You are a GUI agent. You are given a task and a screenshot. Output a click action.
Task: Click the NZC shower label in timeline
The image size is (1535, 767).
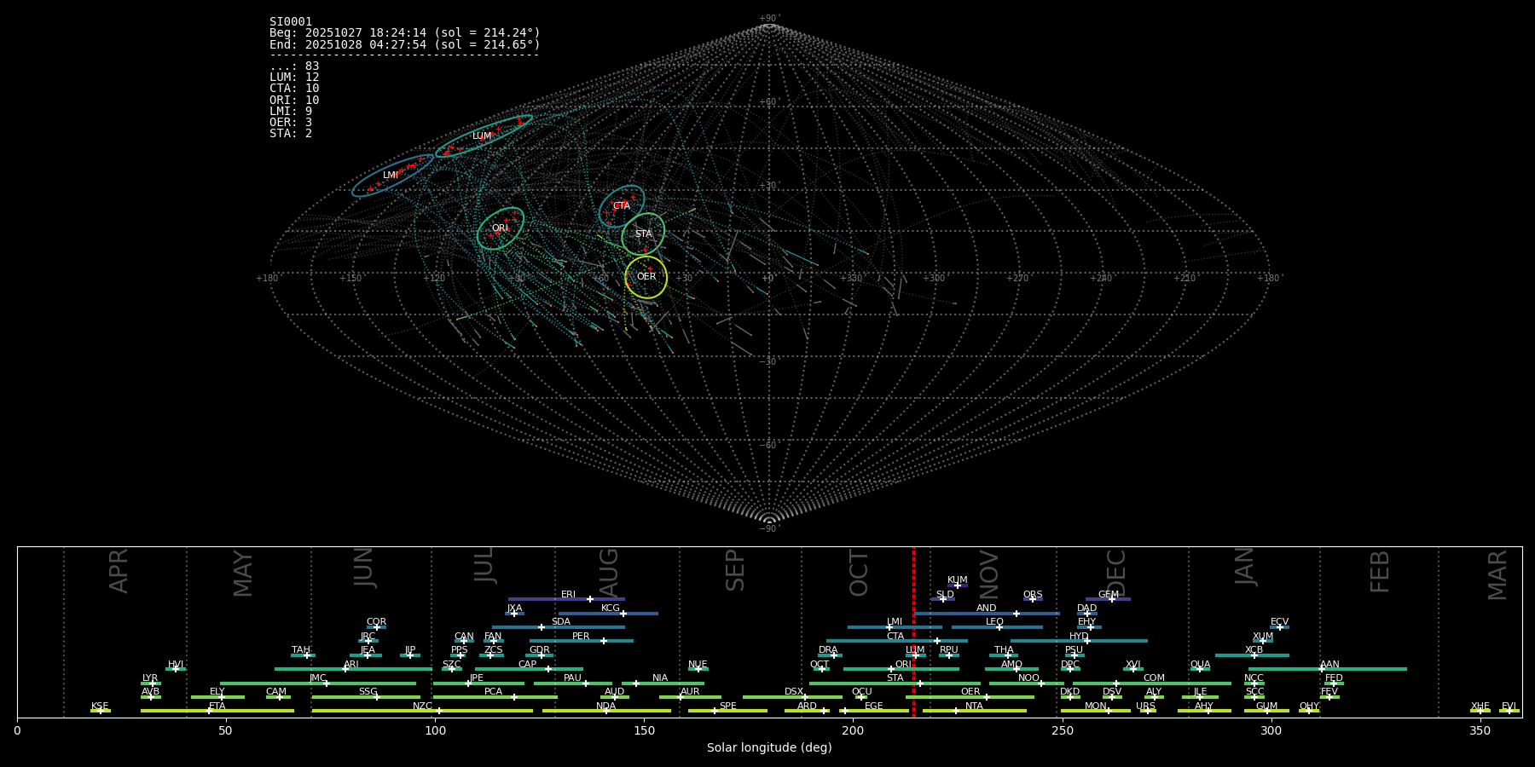click(x=422, y=706)
